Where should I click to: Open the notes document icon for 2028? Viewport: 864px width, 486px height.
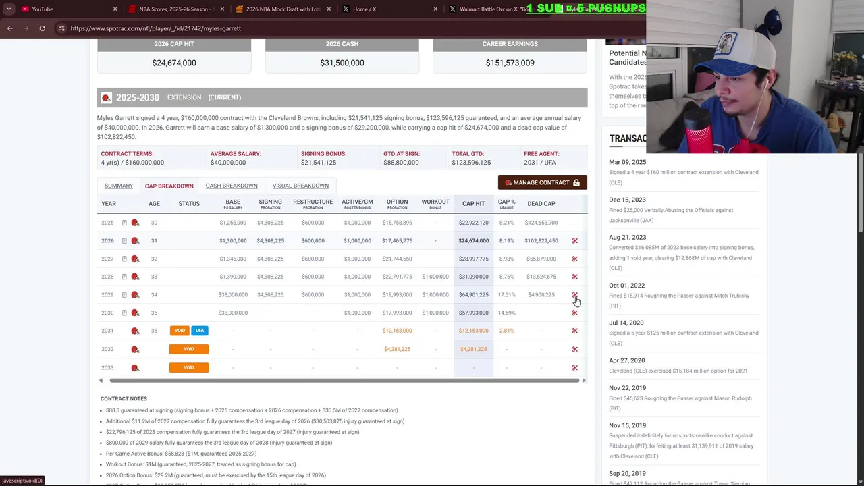[124, 277]
